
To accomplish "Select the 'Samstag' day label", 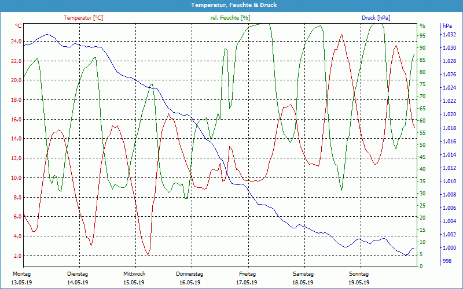I will 303,274.
